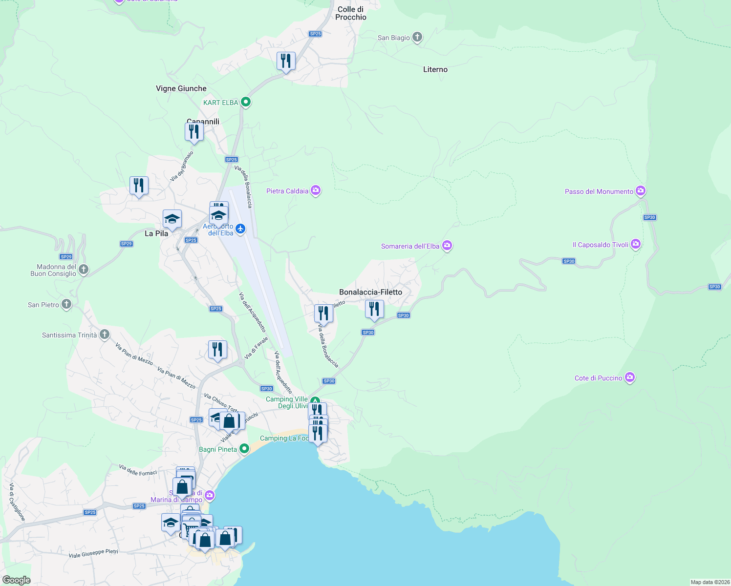Select the shopping bag marker near Viale degli Etruschi
This screenshot has height=586, width=731.
[229, 421]
